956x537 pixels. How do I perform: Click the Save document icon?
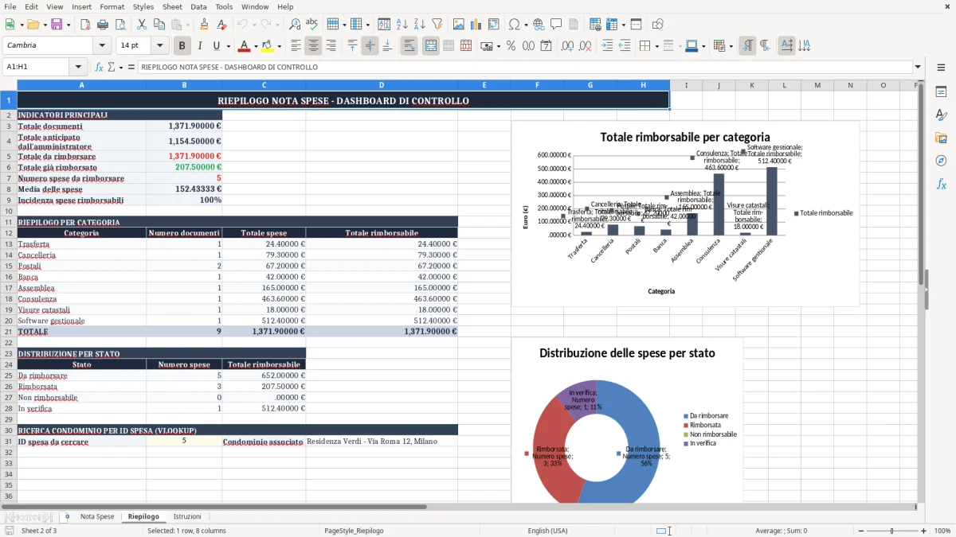coord(57,25)
